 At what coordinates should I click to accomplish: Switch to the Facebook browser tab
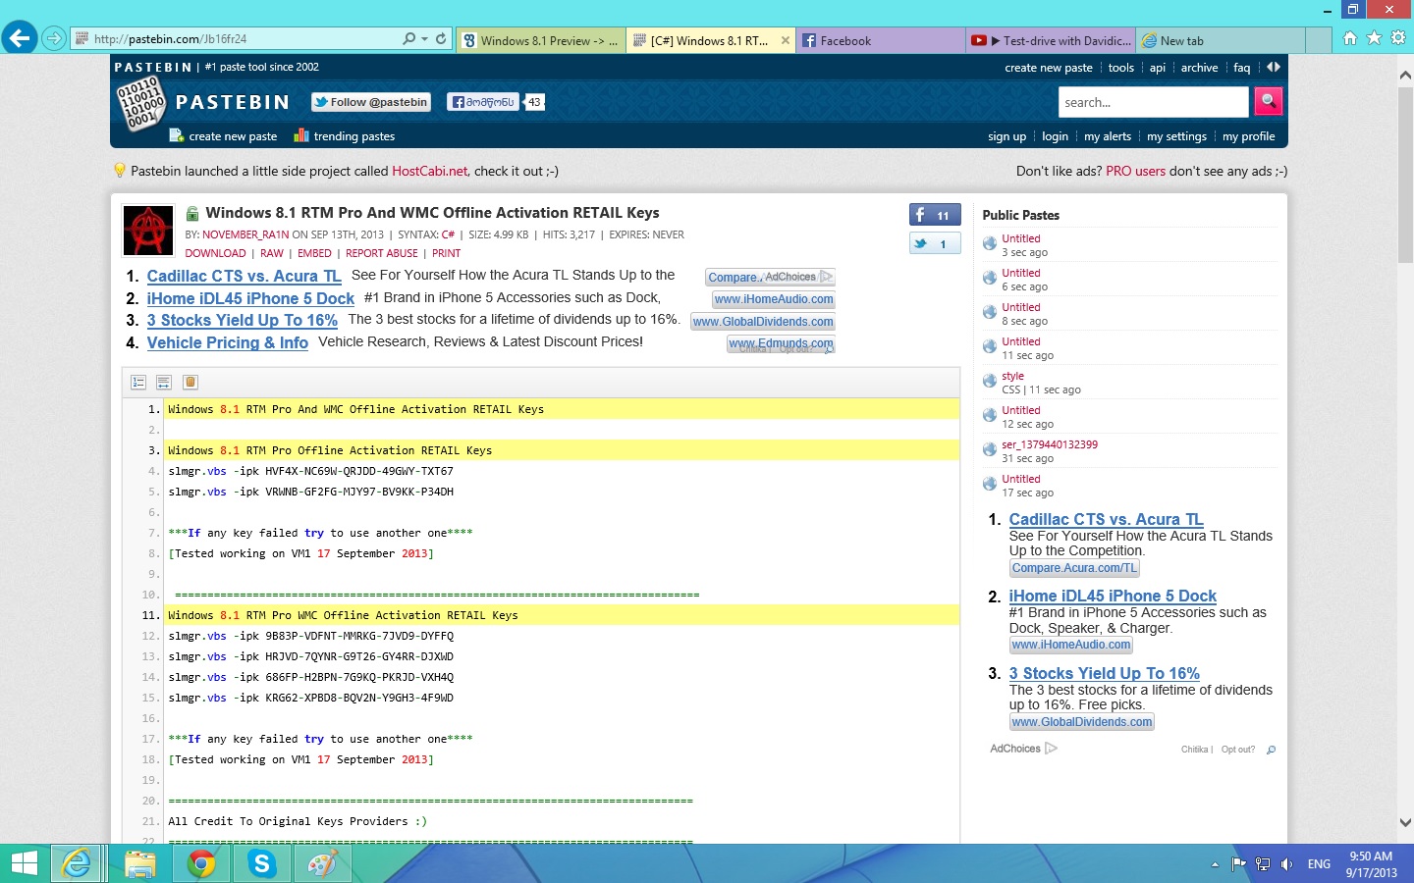click(880, 40)
